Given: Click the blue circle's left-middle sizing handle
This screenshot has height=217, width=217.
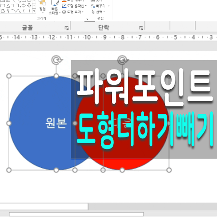Looking at the screenshot, I should pyautogui.click(x=9, y=123).
